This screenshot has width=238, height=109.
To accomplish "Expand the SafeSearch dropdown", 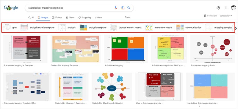I will click(226, 16).
